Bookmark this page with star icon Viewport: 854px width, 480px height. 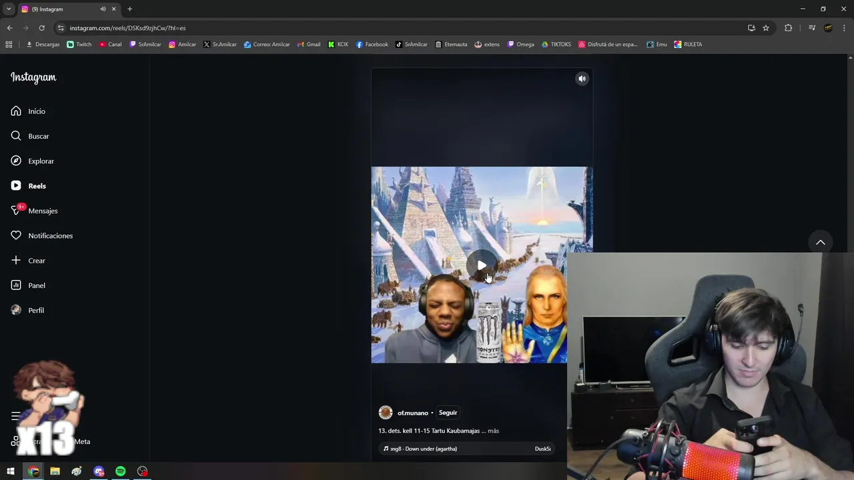tap(766, 28)
